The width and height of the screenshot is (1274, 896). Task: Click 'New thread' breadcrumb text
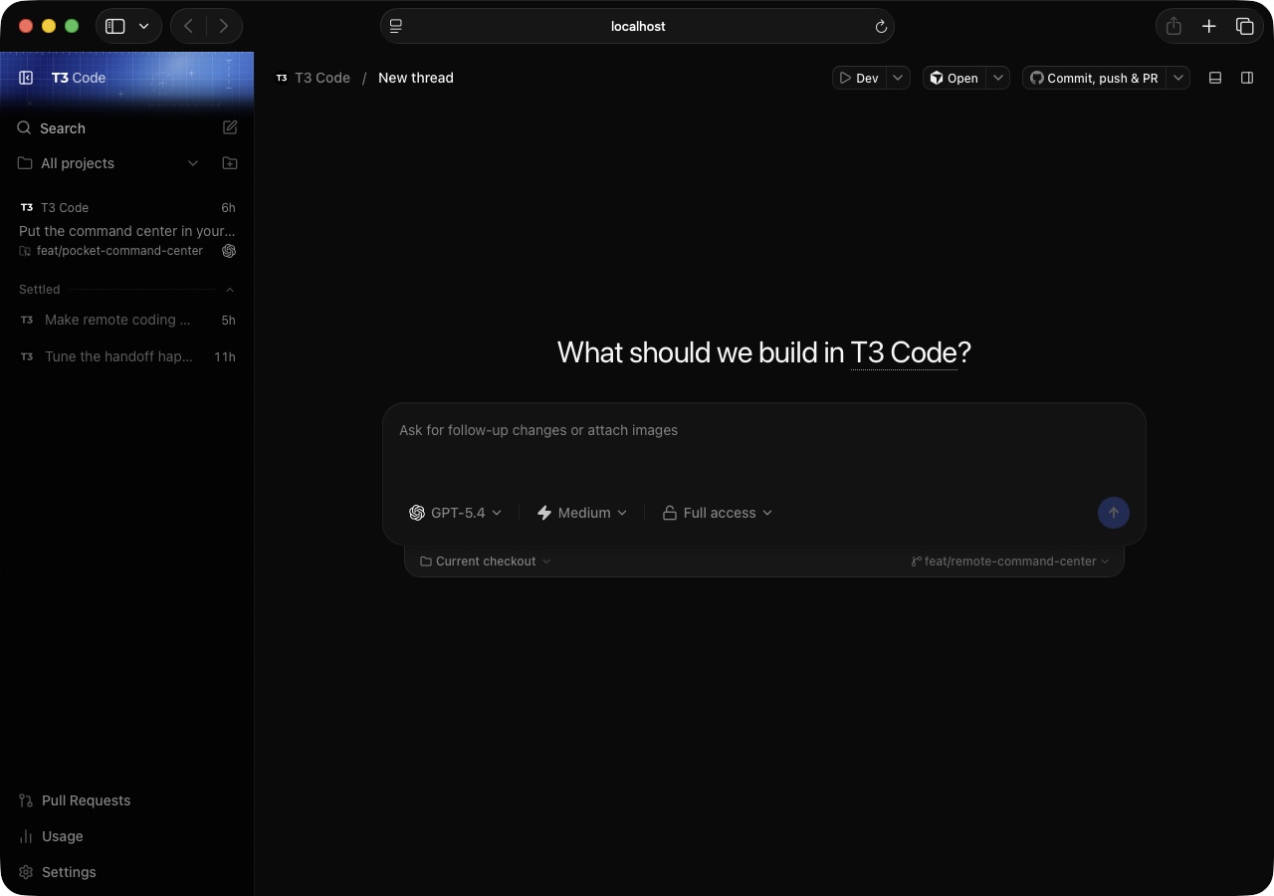click(416, 78)
